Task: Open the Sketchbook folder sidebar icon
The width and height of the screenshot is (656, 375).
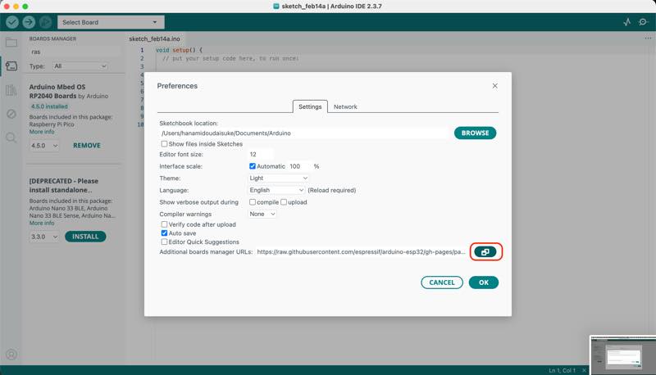Action: (x=11, y=43)
